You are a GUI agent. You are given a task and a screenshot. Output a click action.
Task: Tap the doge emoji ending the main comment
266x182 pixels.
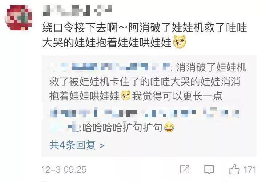(179, 42)
